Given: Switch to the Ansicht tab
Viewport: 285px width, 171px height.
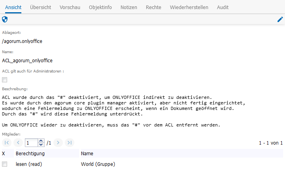Looking at the screenshot, I should tap(13, 7).
